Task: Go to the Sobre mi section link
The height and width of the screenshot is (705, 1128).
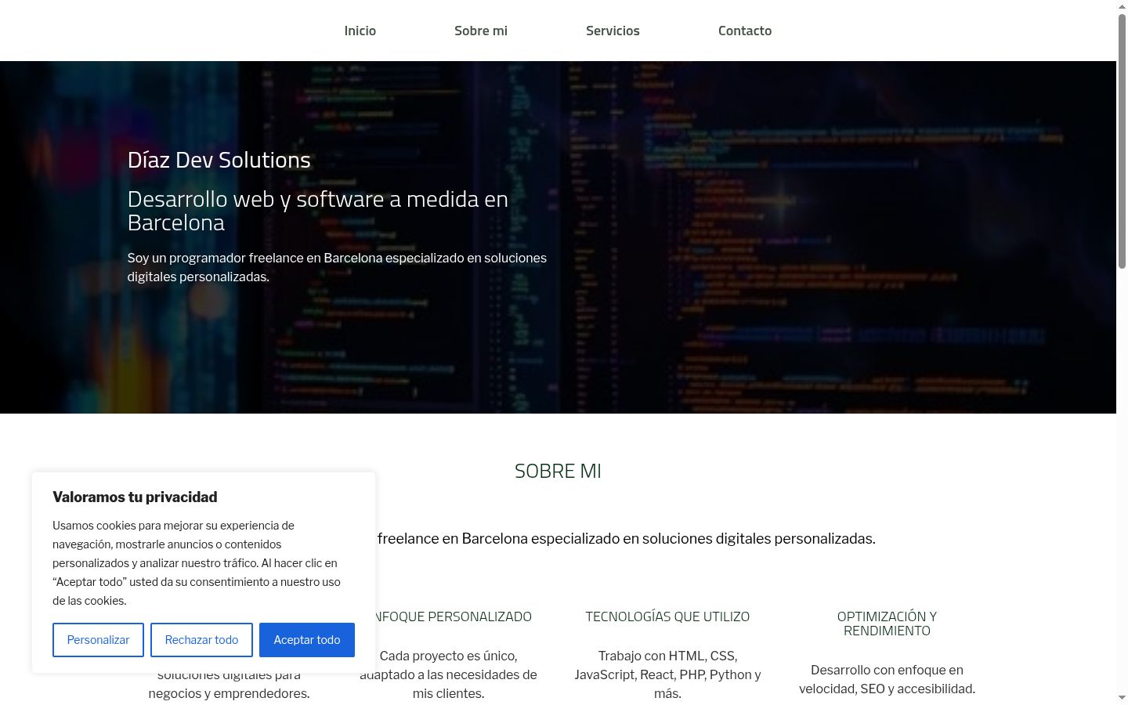Action: pyautogui.click(x=481, y=31)
